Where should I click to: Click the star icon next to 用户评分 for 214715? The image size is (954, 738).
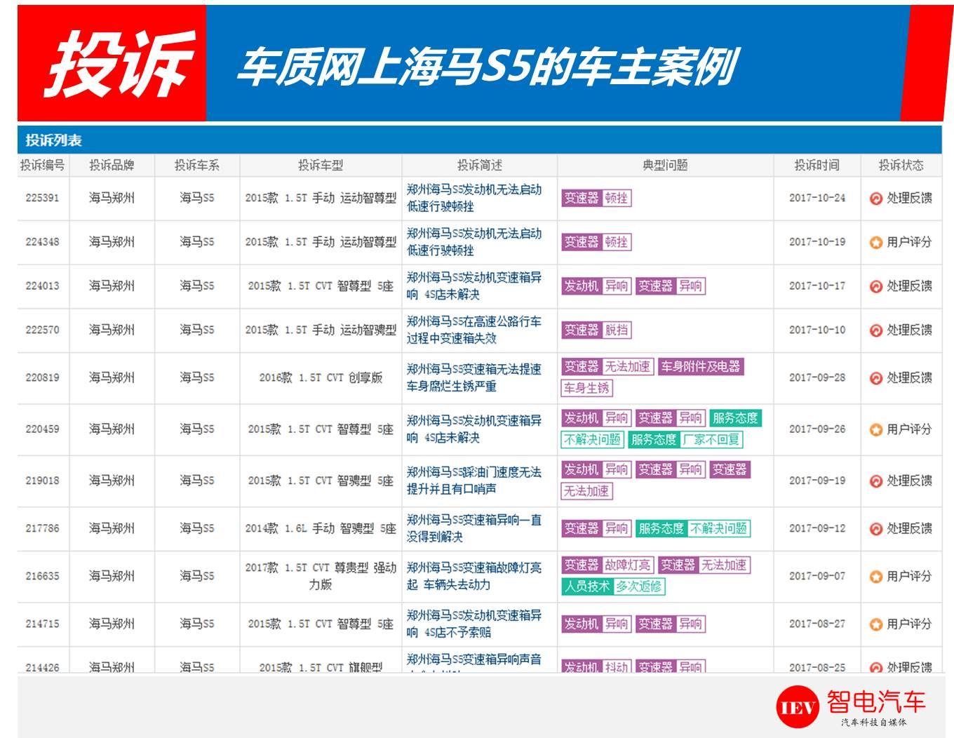pos(875,623)
